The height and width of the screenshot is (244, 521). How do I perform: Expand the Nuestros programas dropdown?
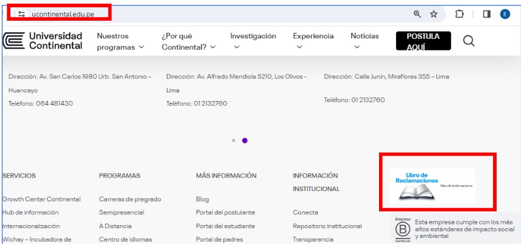[x=120, y=41]
